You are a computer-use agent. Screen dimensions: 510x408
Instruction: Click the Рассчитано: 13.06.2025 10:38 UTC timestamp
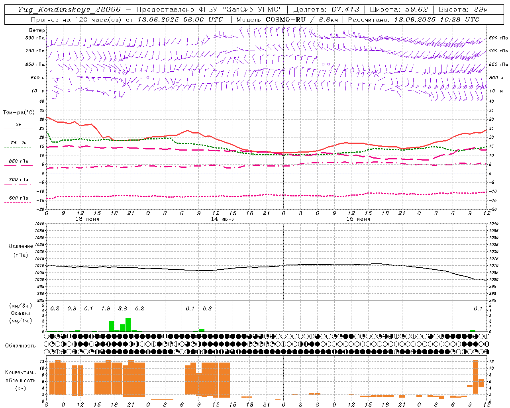coord(414,20)
